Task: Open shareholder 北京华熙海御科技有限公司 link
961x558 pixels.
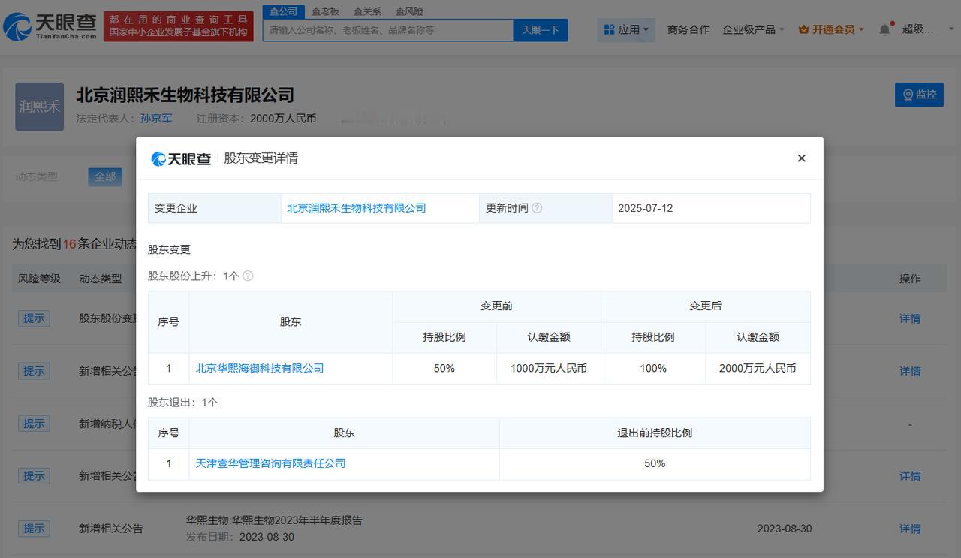Action: [260, 368]
